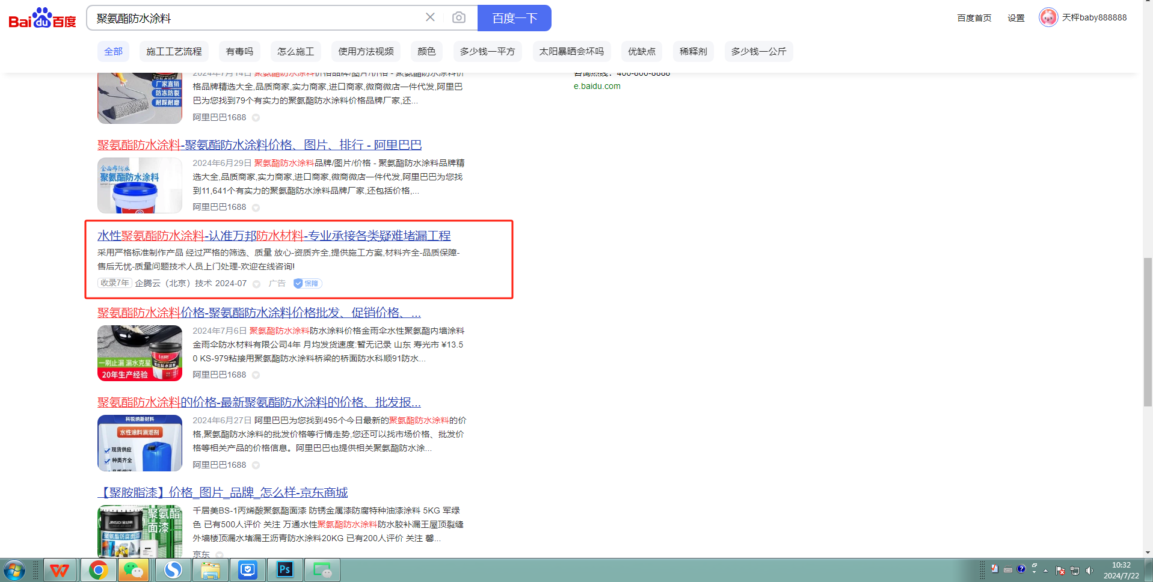The image size is (1153, 582).
Task: Select the 稀释剂 filter tab
Action: [693, 52]
